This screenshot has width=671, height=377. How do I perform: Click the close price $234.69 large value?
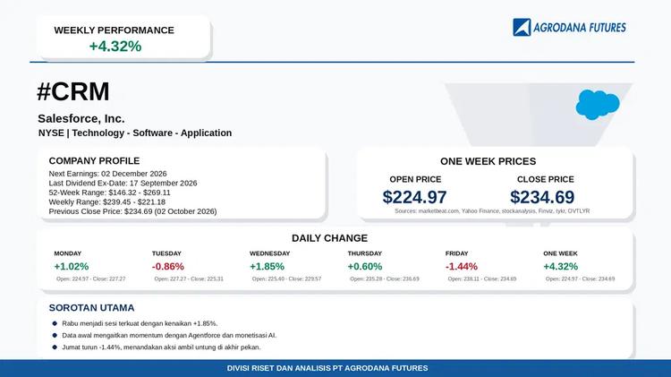click(x=542, y=197)
